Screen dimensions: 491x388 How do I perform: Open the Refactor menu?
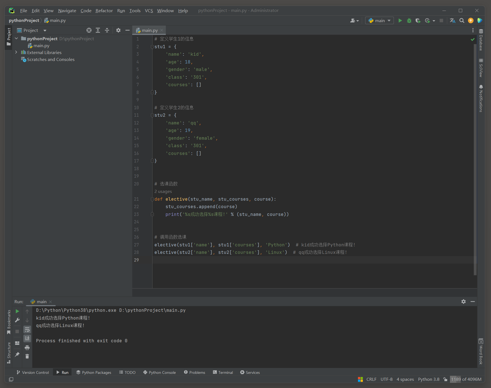pos(104,11)
